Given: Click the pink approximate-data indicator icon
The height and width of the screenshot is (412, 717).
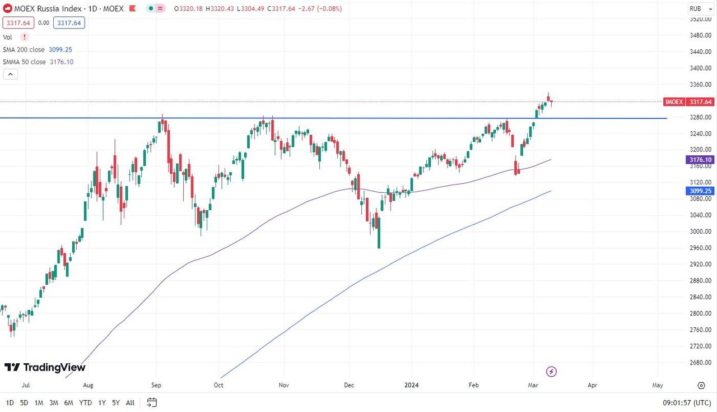Looking at the screenshot, I should point(160,9).
